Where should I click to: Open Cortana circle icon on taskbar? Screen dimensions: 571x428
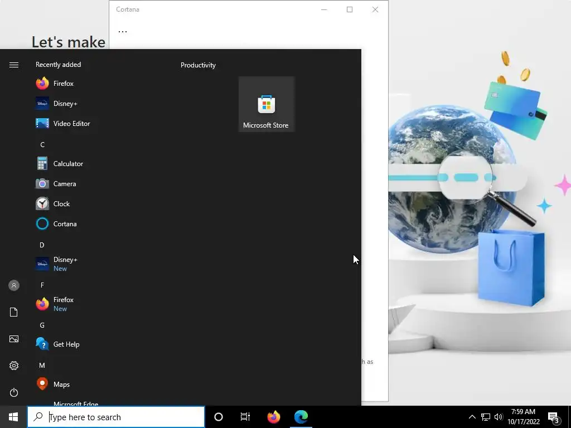[219, 417]
